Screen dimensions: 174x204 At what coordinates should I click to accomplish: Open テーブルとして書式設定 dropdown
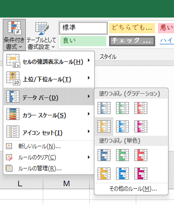[x=41, y=35]
